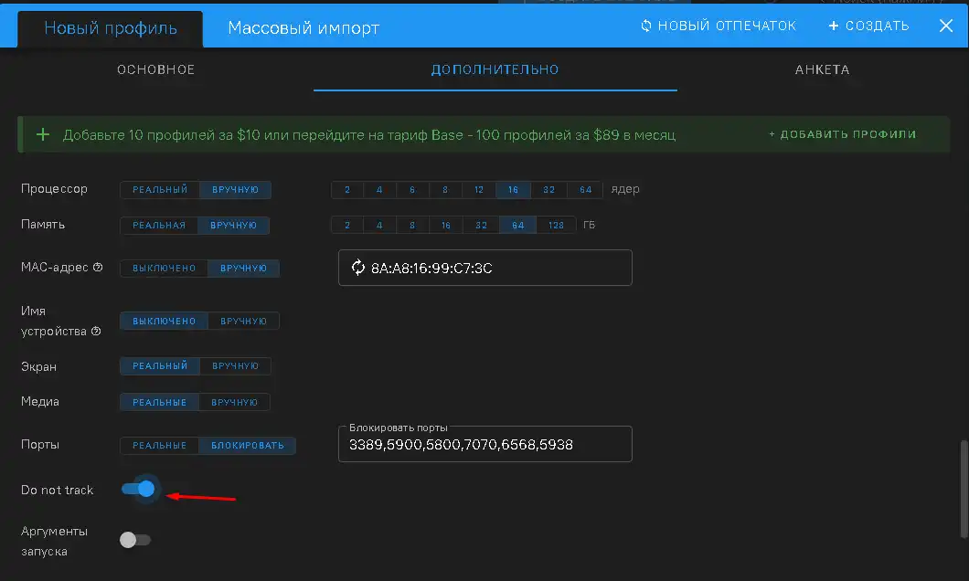
Task: Close the new profile dialog with X
Action: [x=945, y=26]
